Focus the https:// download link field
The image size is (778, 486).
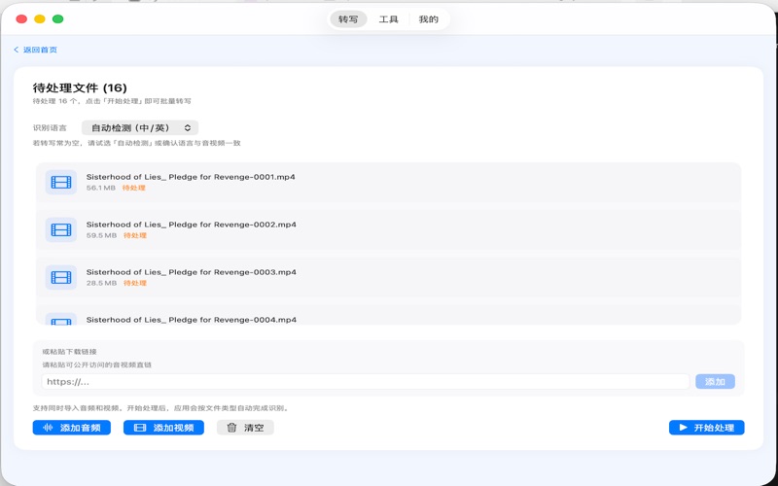click(x=366, y=382)
